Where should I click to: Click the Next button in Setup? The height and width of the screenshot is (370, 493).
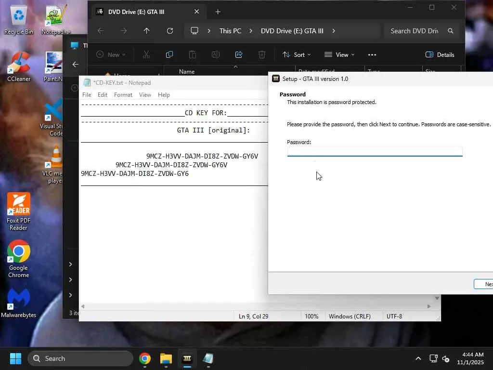click(483, 284)
